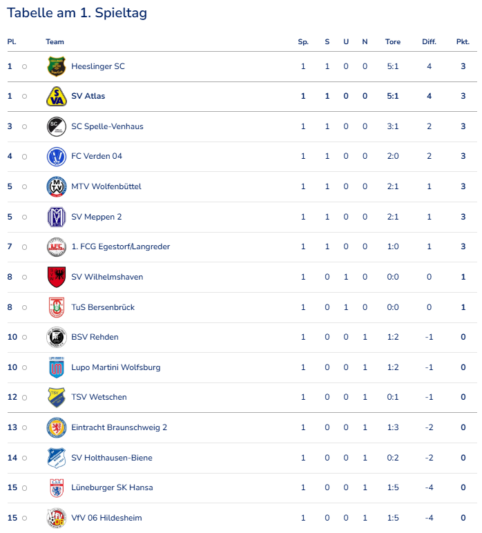Click trend circle beside Heeslinger SC rank
This screenshot has width=482, height=533.
(x=24, y=66)
